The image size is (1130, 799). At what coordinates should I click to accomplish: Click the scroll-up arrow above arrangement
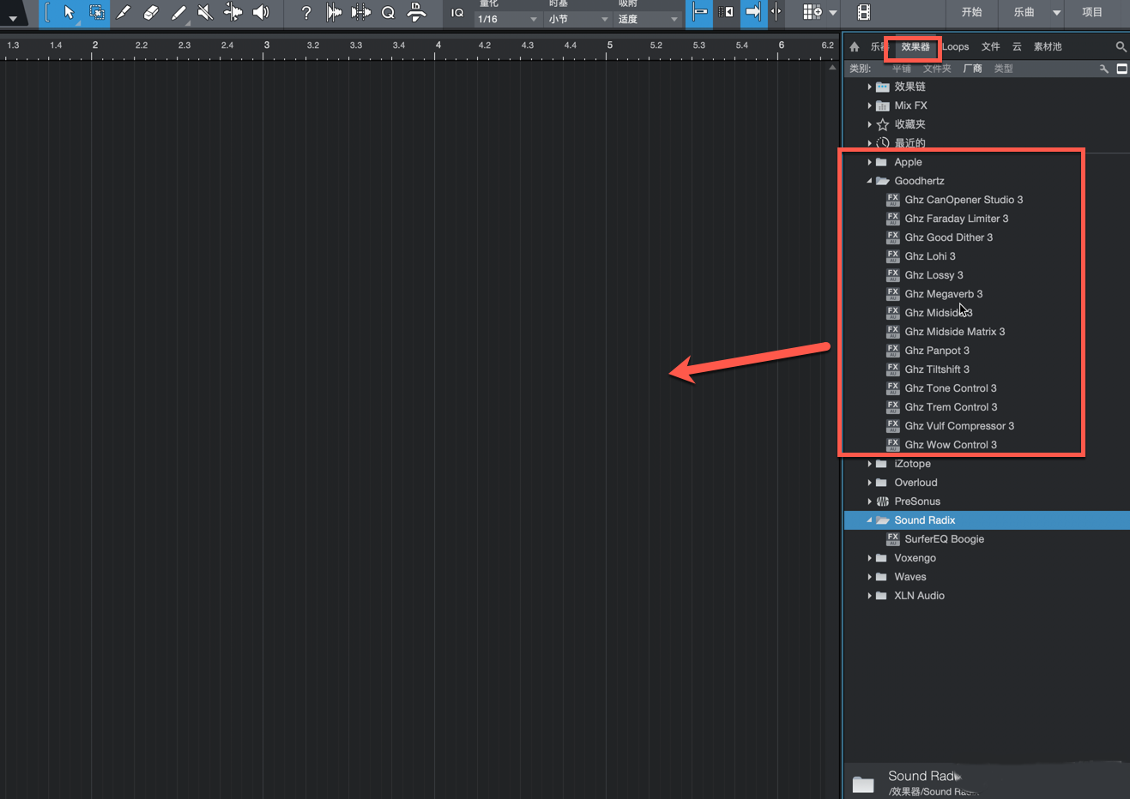[x=832, y=68]
